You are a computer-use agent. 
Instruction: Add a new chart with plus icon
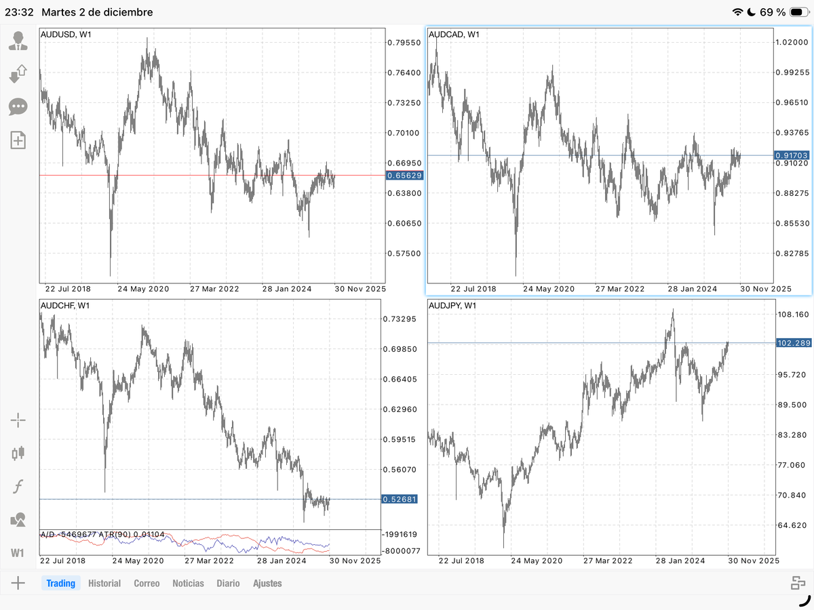(x=18, y=583)
